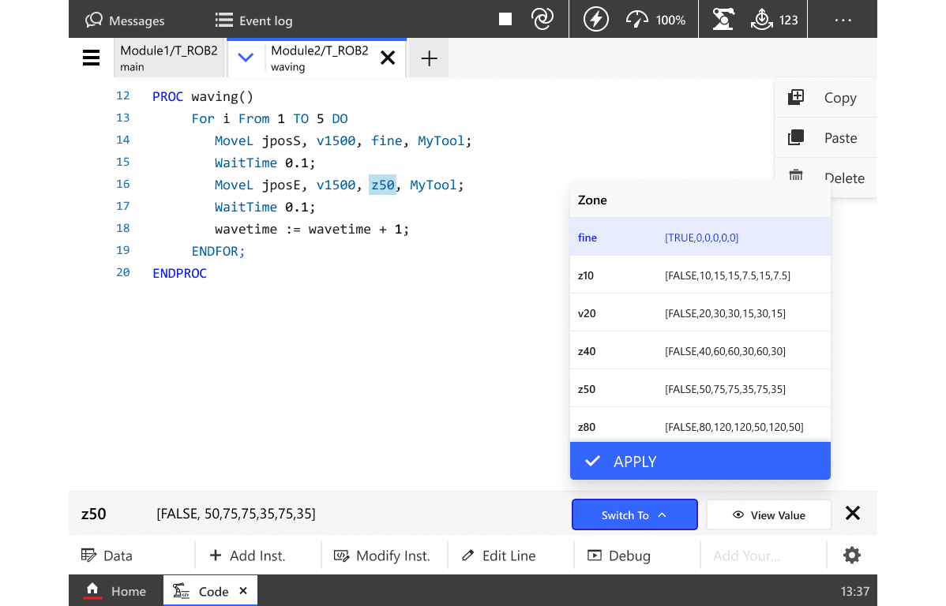The width and height of the screenshot is (946, 606).
Task: Click the stop program square icon
Action: (505, 19)
